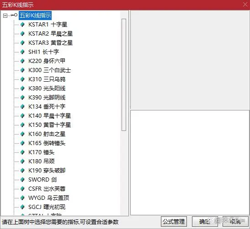Image resolution: width=250 pixels, height=229 pixels.
Task: Open 公式管理 formula manager
Action: (x=174, y=222)
